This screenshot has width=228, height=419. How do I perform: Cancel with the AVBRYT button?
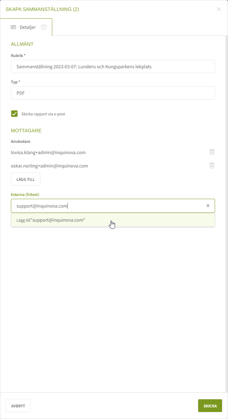point(18,406)
